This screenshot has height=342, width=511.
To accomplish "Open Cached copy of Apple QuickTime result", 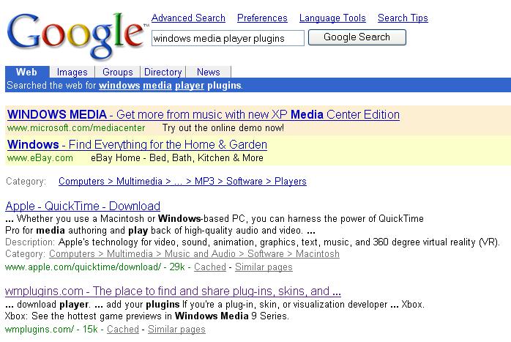I will (x=210, y=267).
